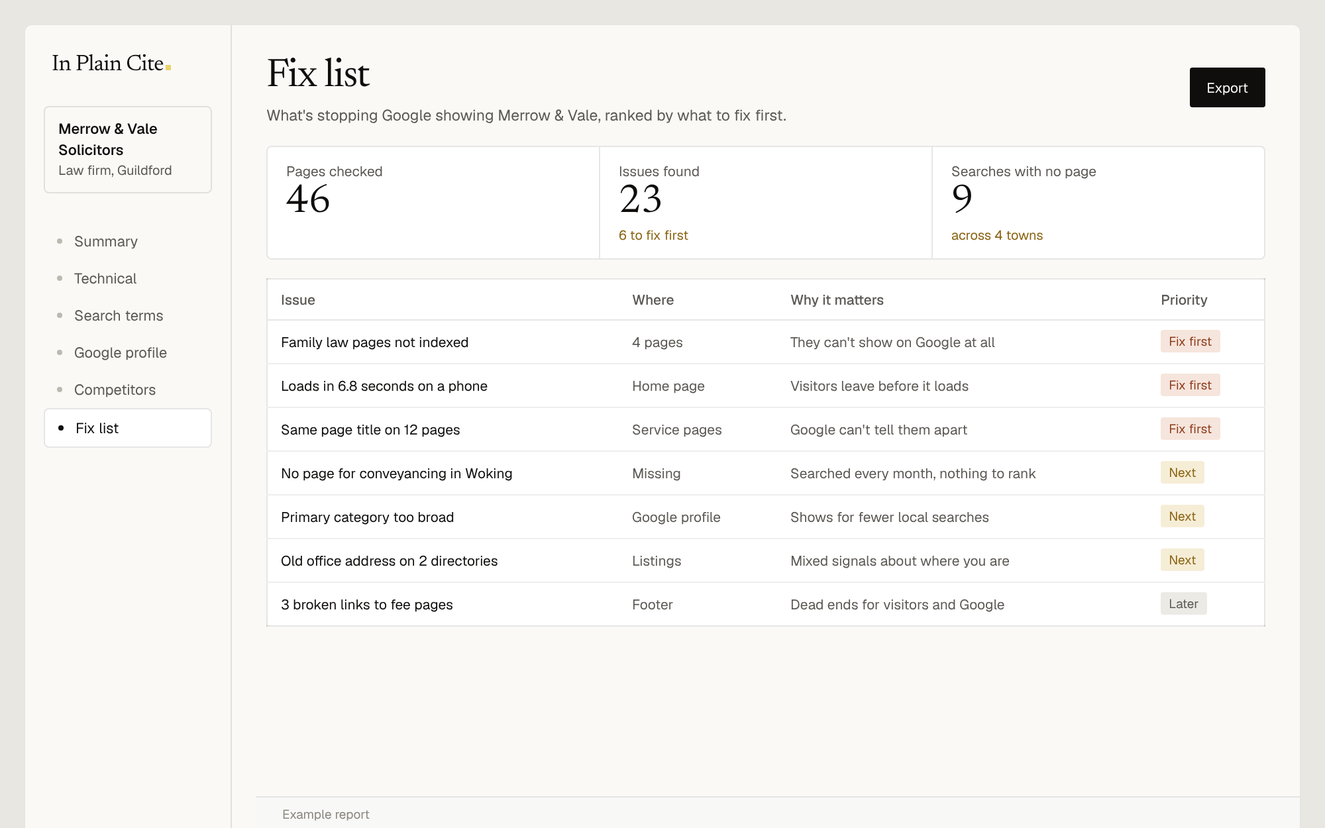The width and height of the screenshot is (1325, 828).
Task: Click 'They can't show on Google at all'
Action: (892, 342)
